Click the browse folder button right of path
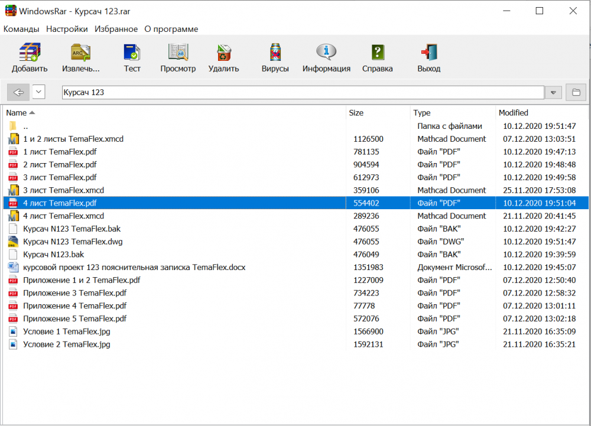The image size is (591, 426). (576, 93)
